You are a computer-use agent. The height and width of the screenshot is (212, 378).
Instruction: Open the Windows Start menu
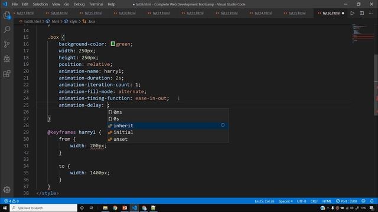pyautogui.click(x=5, y=208)
